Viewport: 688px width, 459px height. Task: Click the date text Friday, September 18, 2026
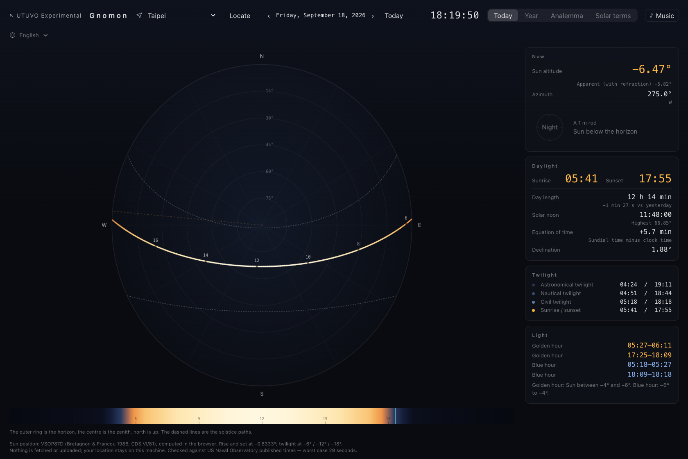(x=321, y=16)
